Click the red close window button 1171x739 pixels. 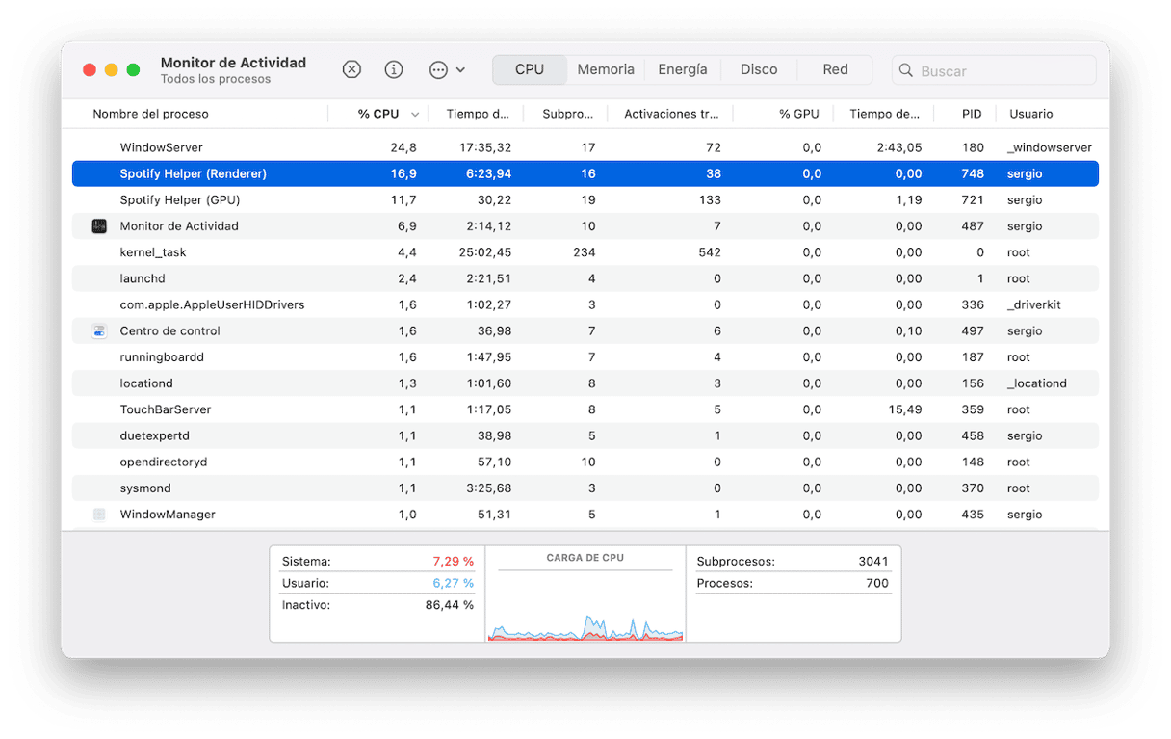click(x=90, y=69)
